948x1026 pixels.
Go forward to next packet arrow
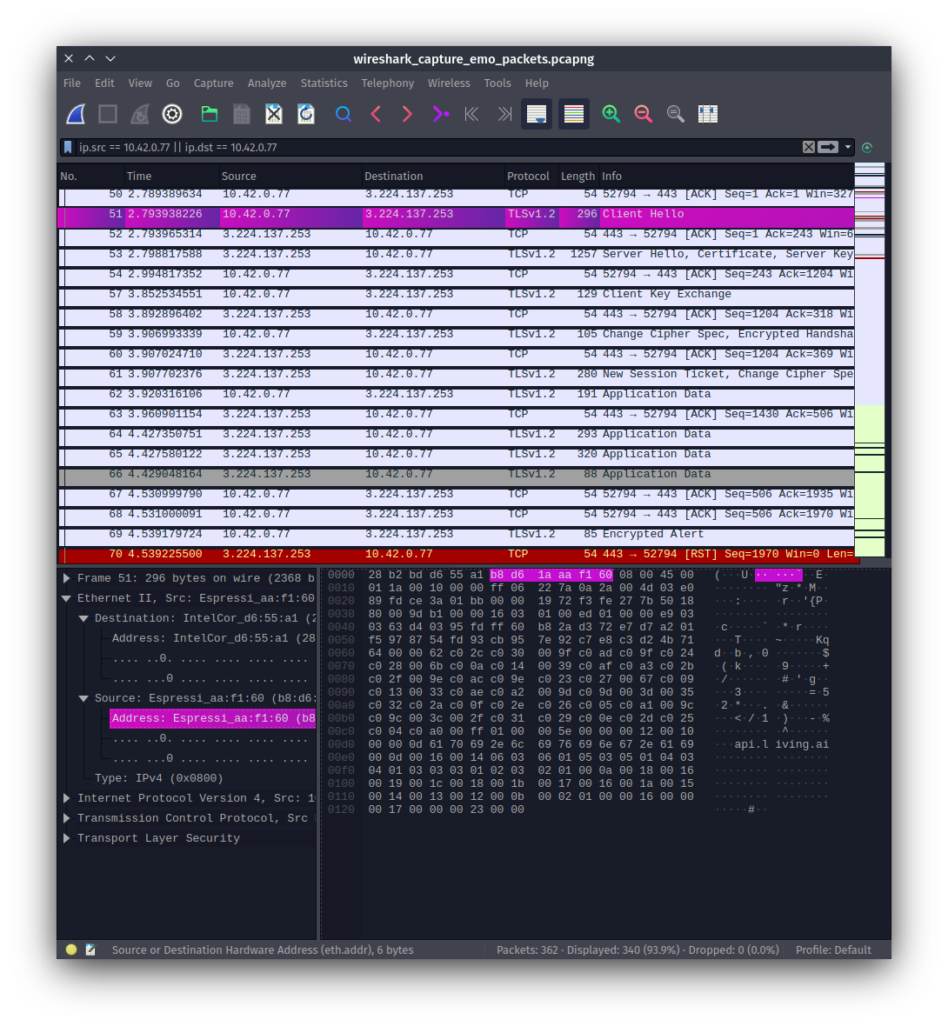(407, 114)
